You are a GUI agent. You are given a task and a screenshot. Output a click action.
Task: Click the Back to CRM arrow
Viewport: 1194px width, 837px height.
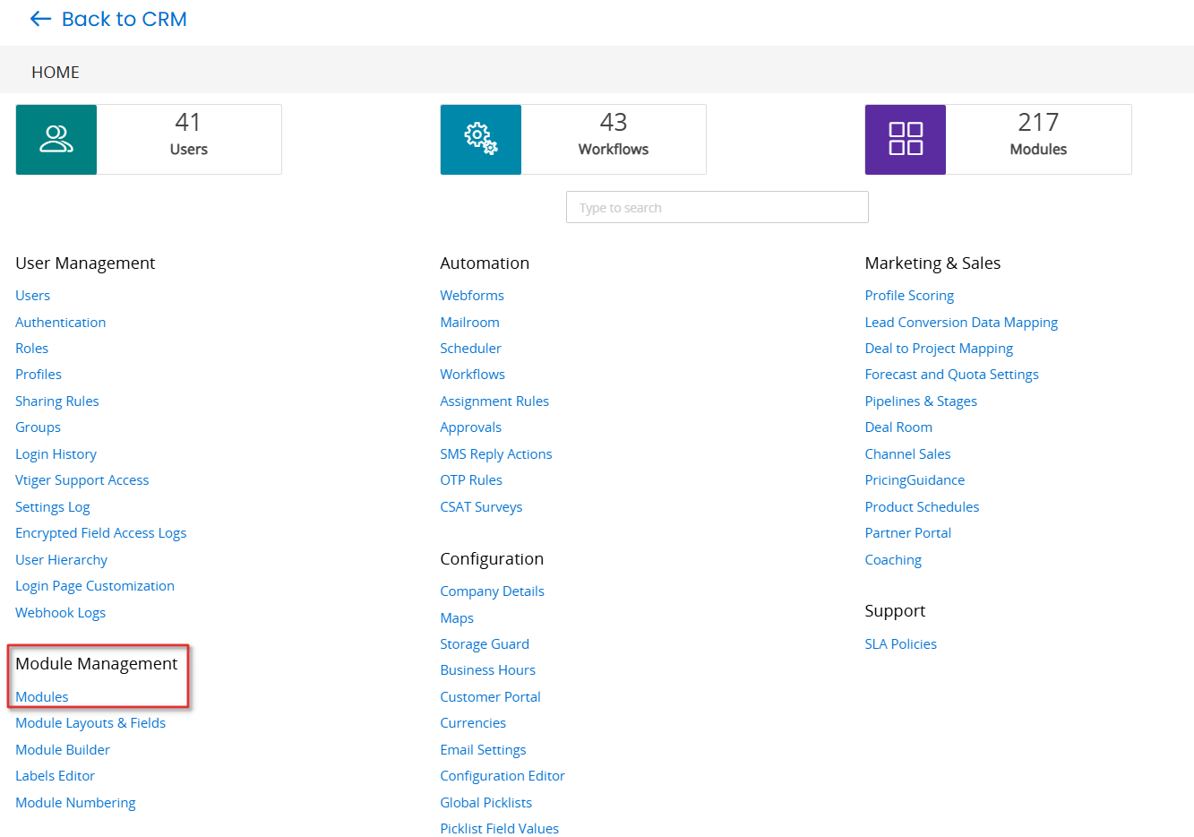(x=40, y=19)
